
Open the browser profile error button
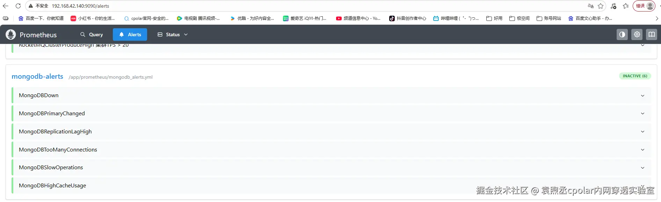pyautogui.click(x=644, y=6)
